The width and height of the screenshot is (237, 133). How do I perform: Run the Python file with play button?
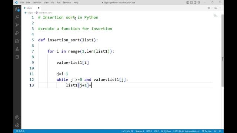tap(209, 8)
